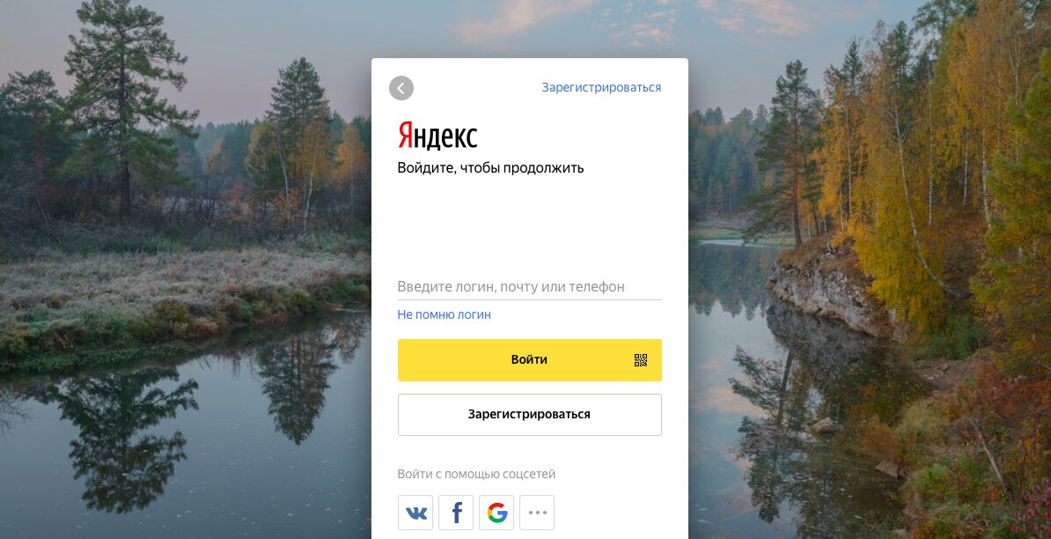Viewport: 1051px width, 539px height.
Task: Click the blue Зарегистрироваться link at the top
Action: (x=601, y=88)
